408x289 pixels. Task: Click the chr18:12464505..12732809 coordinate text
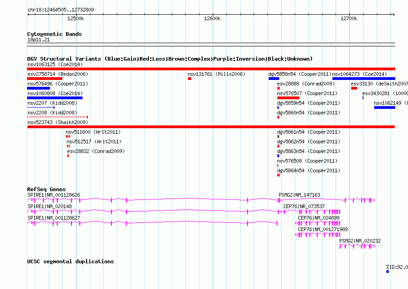pos(61,10)
